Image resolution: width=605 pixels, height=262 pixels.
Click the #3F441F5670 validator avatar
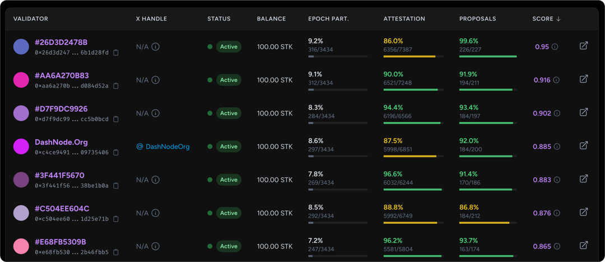tap(21, 180)
